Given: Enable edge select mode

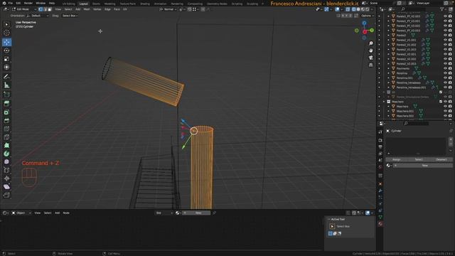Looking at the screenshot, I should (45, 9).
